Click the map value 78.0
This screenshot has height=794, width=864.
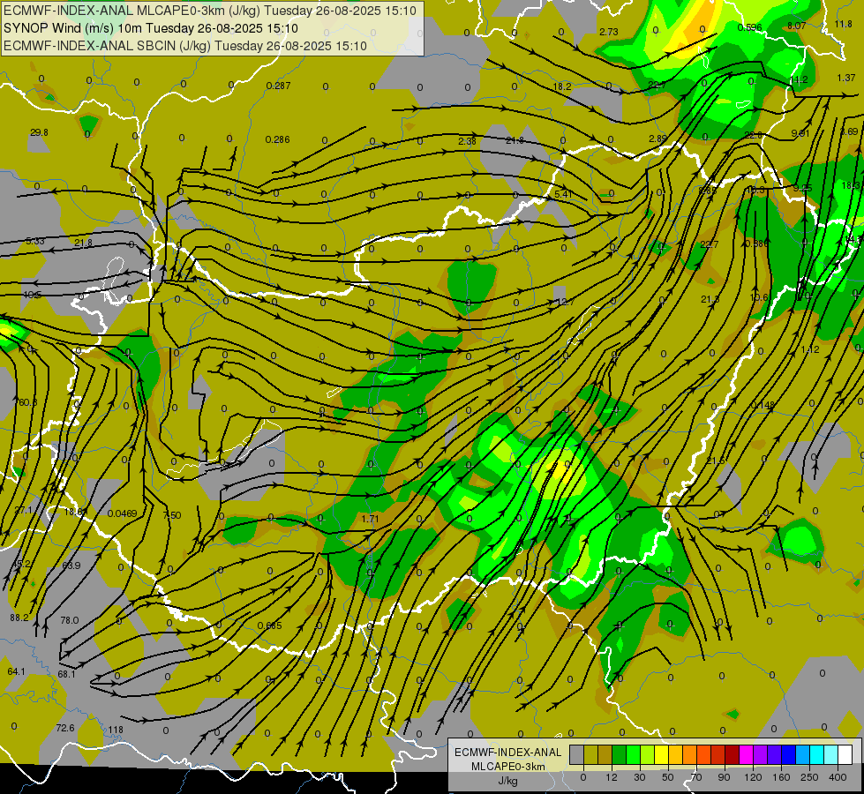pos(70,620)
